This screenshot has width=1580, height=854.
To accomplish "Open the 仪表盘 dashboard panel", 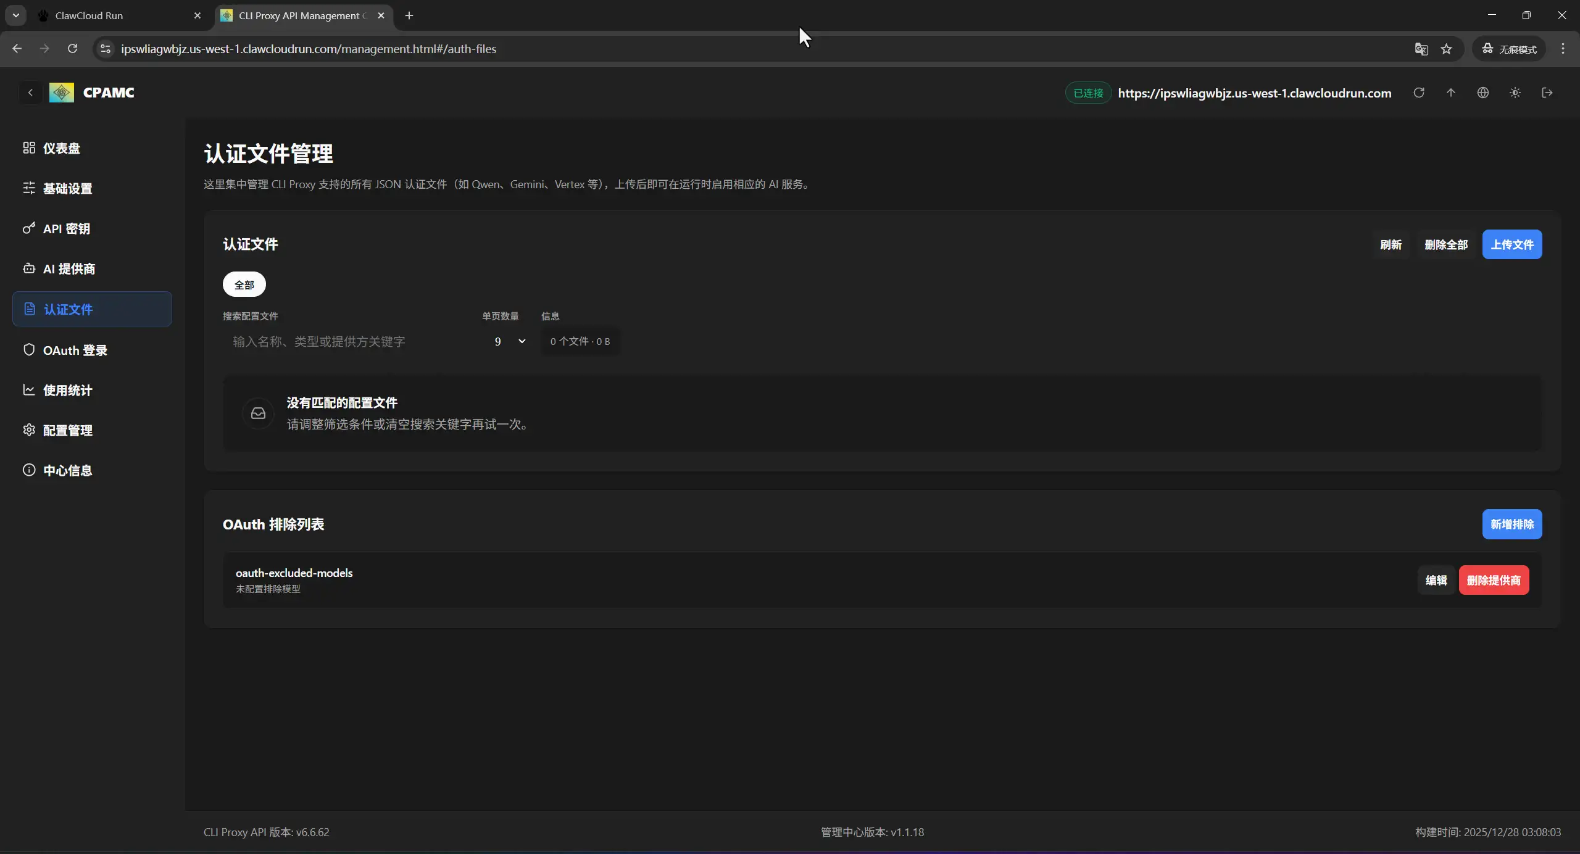I will tap(62, 147).
